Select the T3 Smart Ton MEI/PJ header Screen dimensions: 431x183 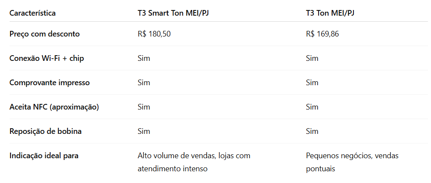pos(173,13)
